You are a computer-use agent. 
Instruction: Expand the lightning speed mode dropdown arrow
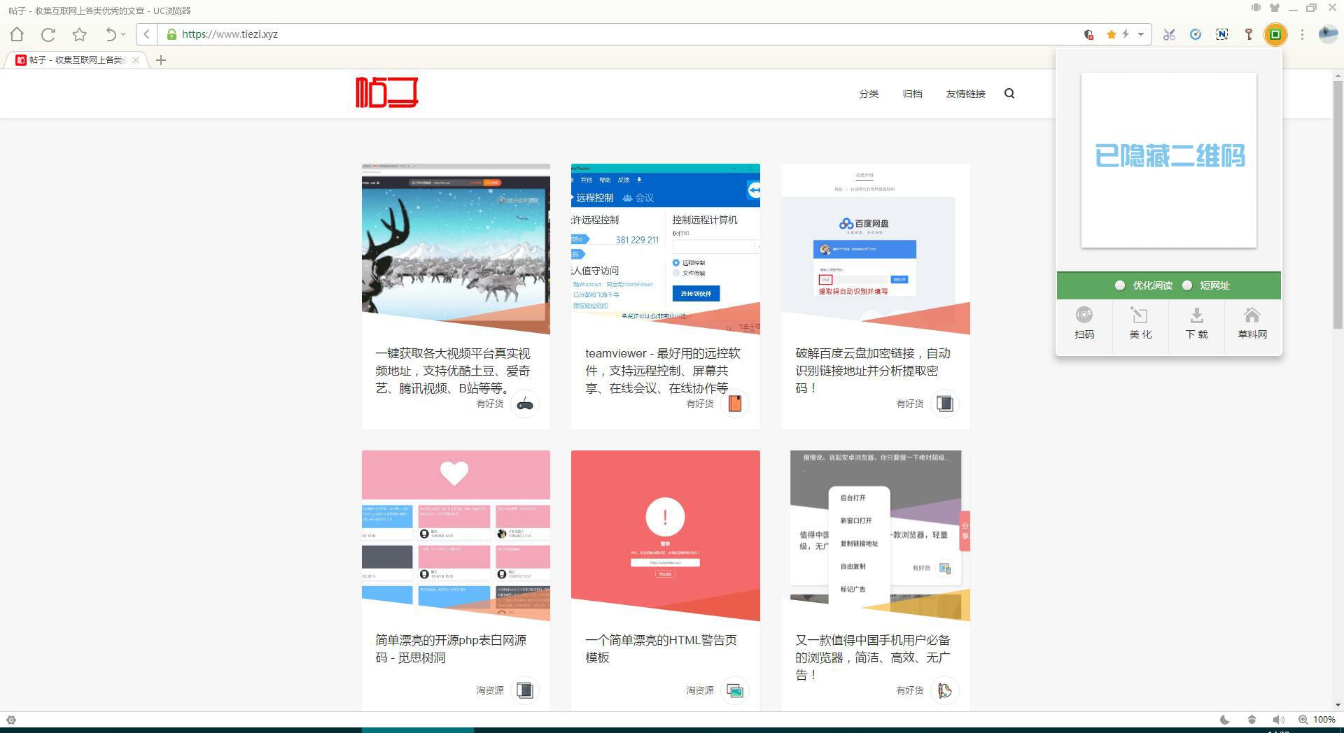tap(1140, 34)
